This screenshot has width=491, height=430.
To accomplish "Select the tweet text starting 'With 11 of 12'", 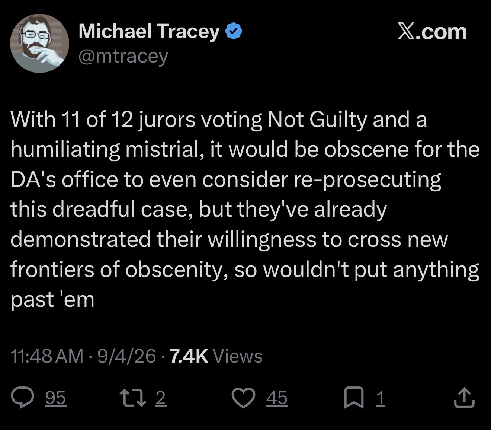I will pyautogui.click(x=245, y=209).
